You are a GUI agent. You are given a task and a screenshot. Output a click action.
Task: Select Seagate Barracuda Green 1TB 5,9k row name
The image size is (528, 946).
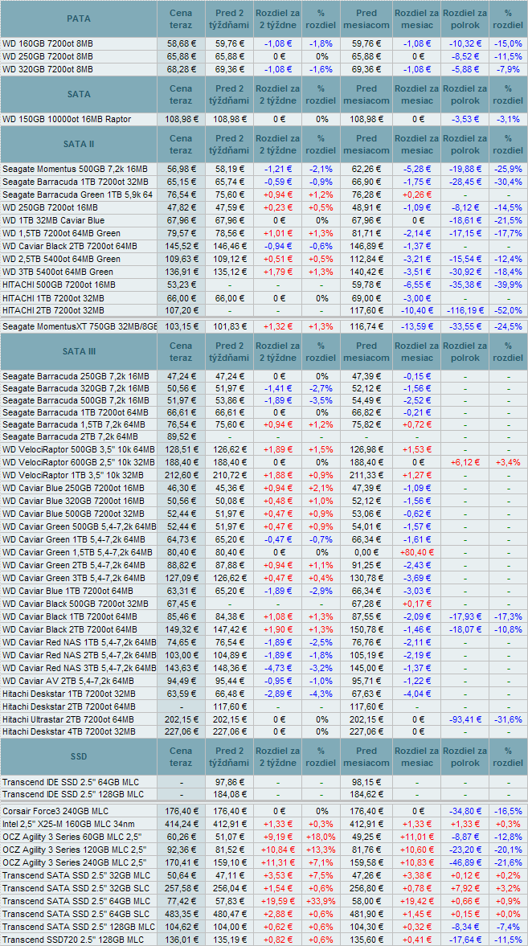(x=77, y=195)
